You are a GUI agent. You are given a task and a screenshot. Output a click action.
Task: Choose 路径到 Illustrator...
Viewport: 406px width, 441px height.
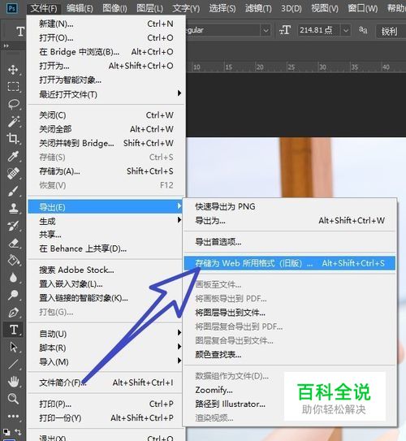pos(230,404)
